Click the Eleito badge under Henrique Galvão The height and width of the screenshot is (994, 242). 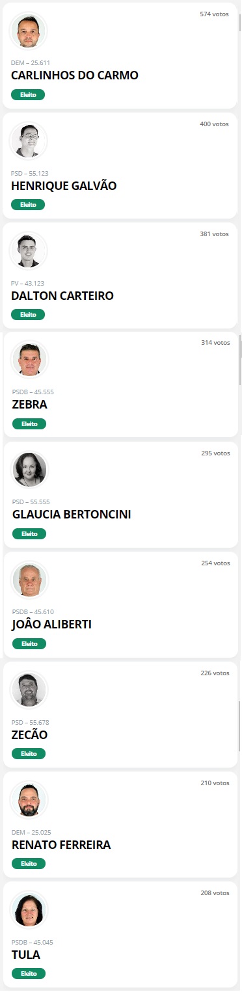coord(28,204)
